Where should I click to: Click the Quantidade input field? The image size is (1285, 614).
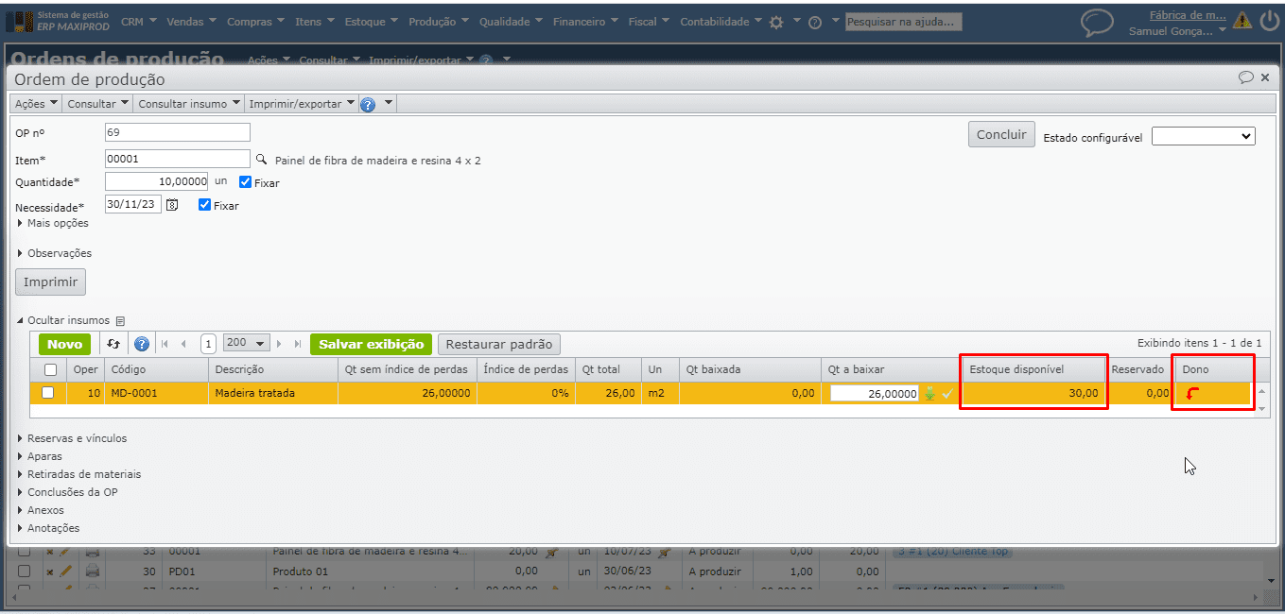(x=157, y=181)
